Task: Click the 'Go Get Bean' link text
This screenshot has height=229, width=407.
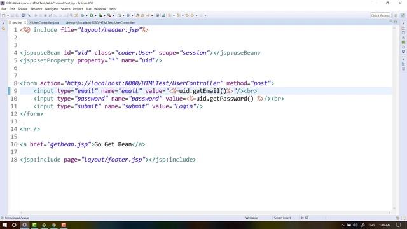Action: pos(113,144)
